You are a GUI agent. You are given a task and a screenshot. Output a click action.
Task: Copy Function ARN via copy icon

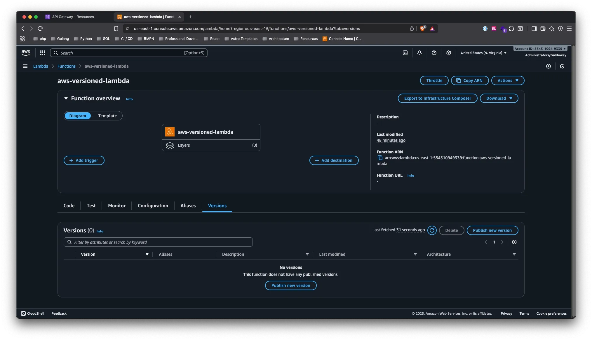pos(380,158)
